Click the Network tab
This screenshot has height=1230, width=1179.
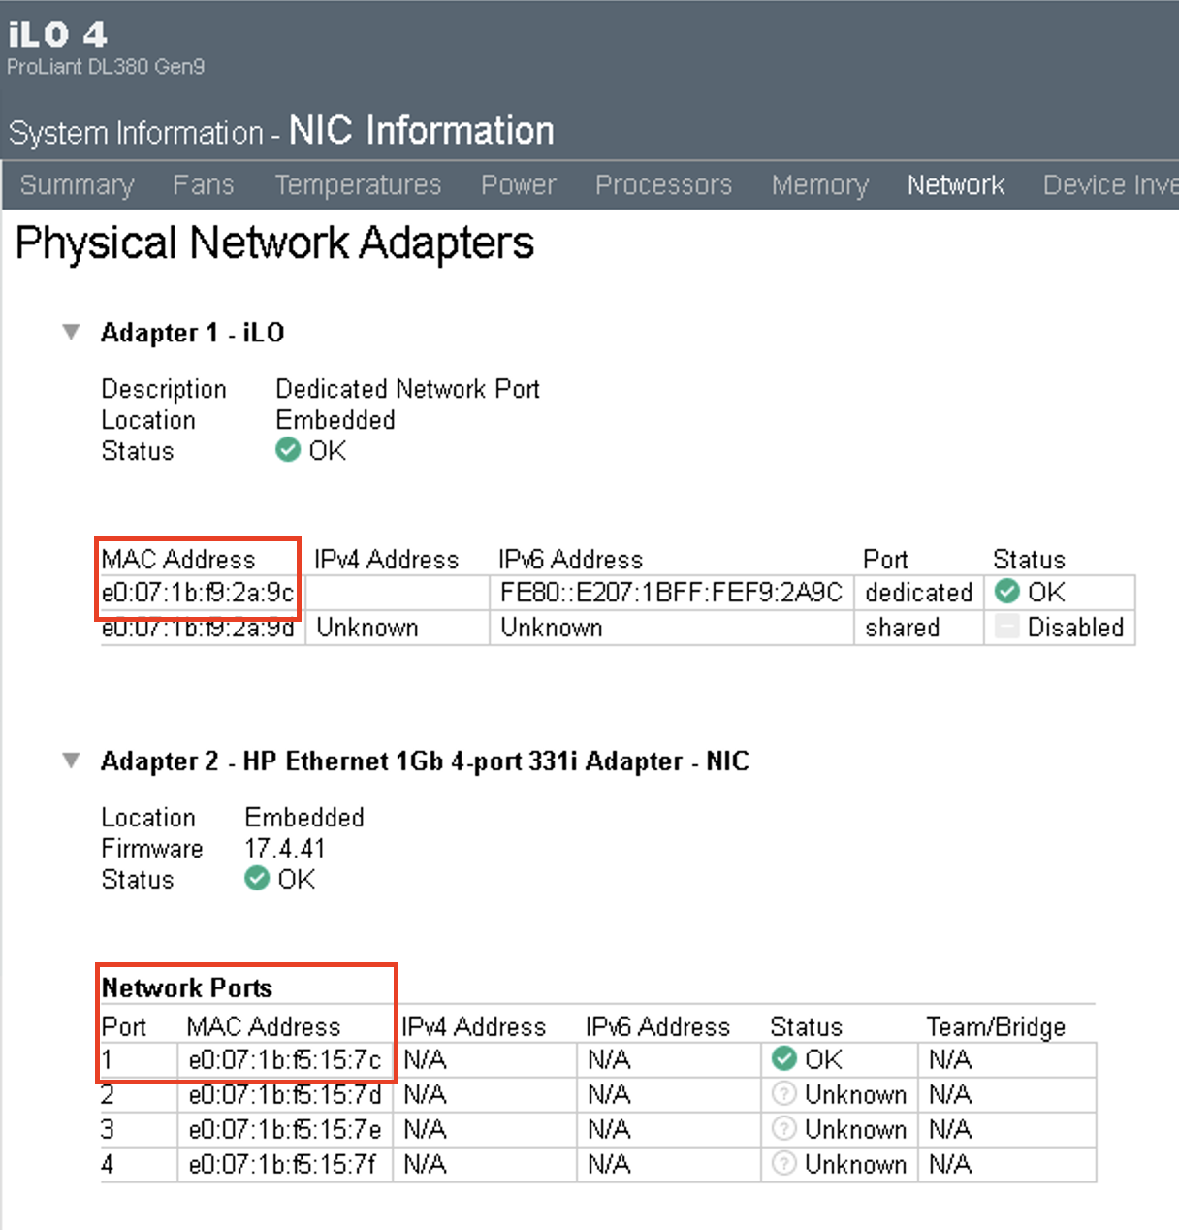(956, 185)
